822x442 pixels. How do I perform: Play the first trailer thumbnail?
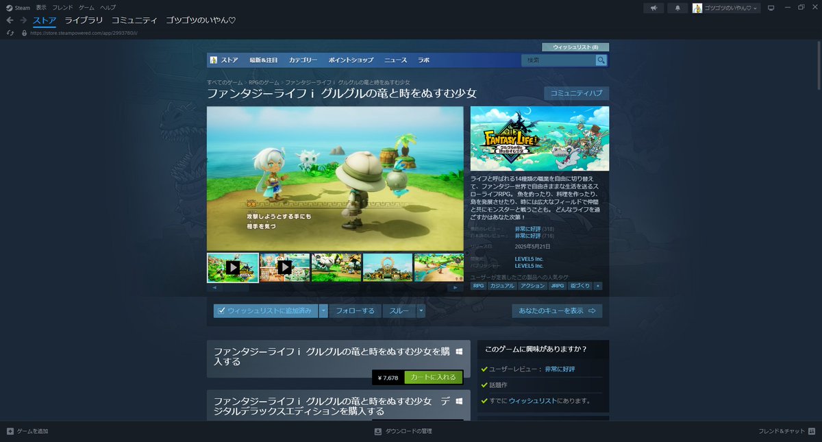(x=233, y=267)
